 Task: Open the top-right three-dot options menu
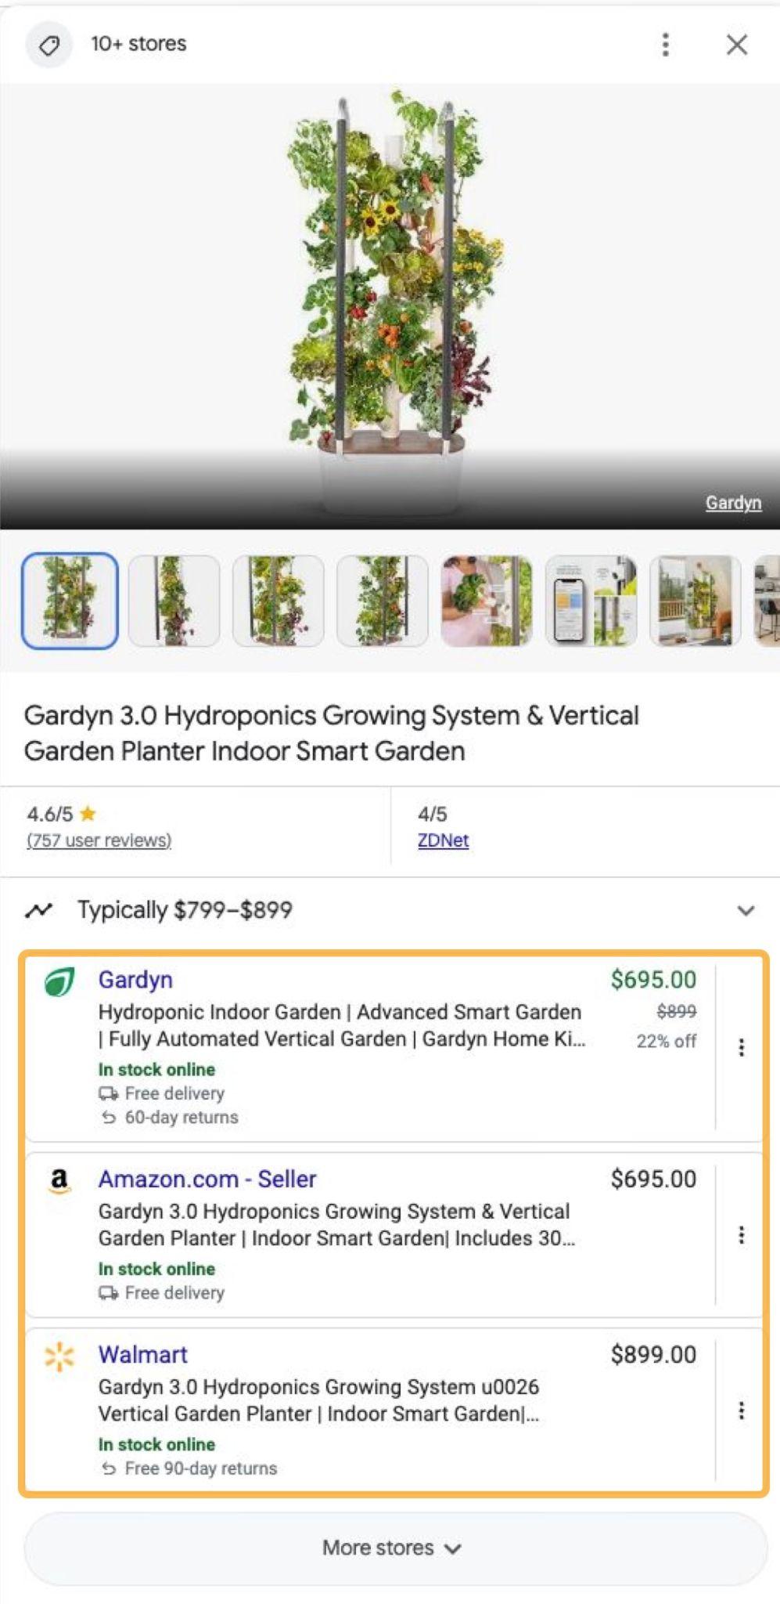click(664, 45)
